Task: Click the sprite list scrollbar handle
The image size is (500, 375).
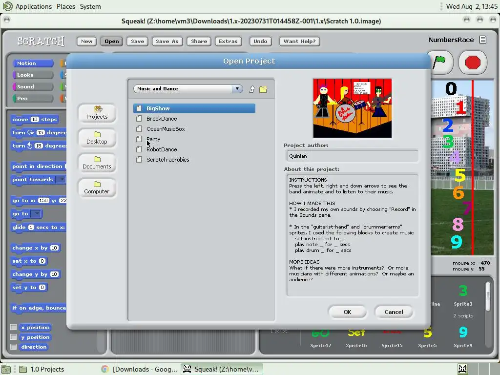Action: tap(488, 296)
